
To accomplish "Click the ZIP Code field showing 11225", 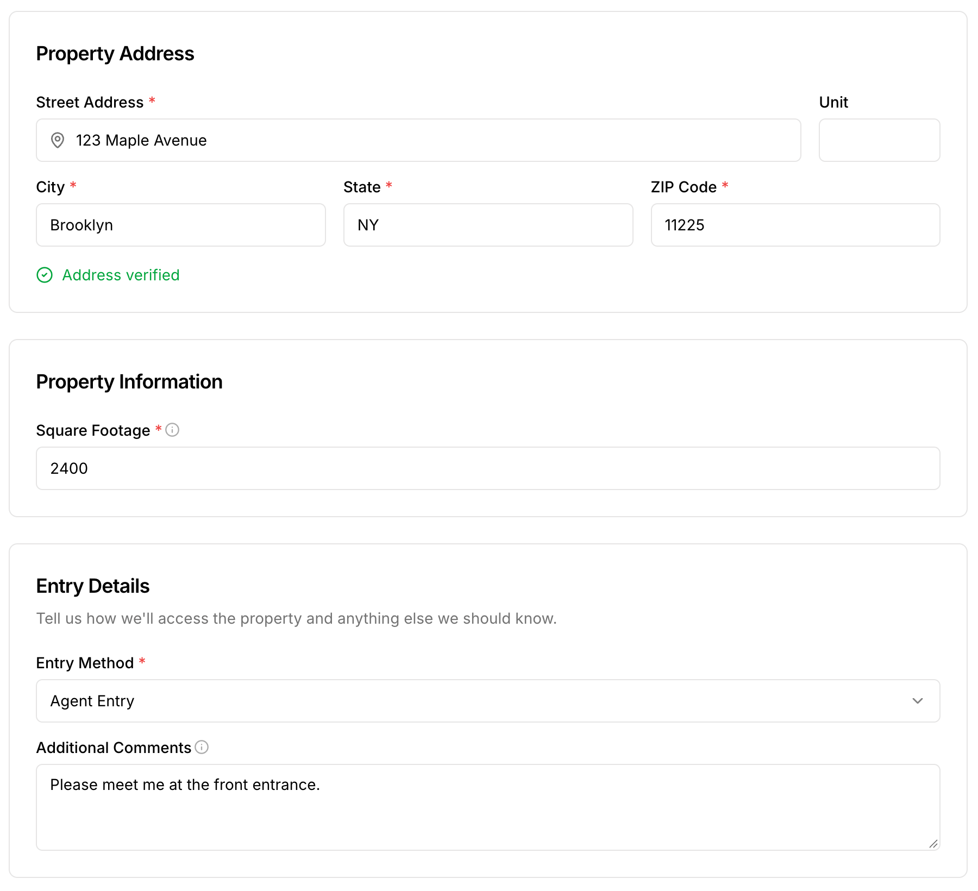I will (x=795, y=225).
